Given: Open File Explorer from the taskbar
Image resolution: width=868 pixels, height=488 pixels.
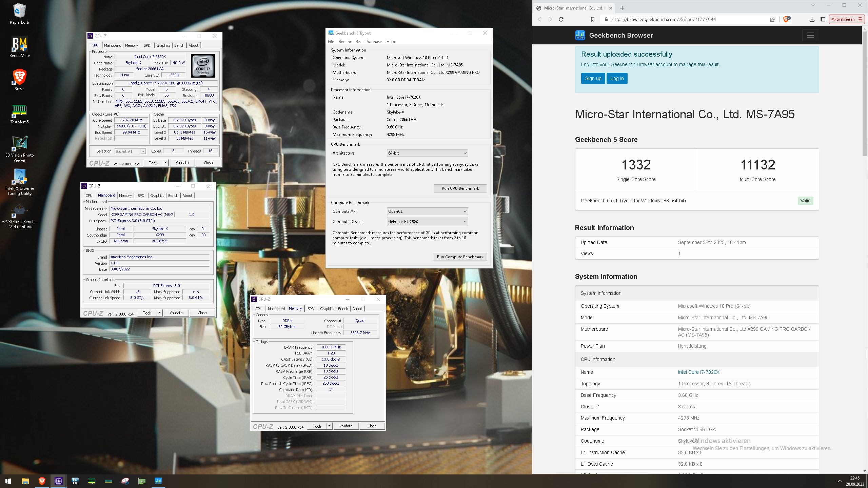Looking at the screenshot, I should (x=25, y=481).
